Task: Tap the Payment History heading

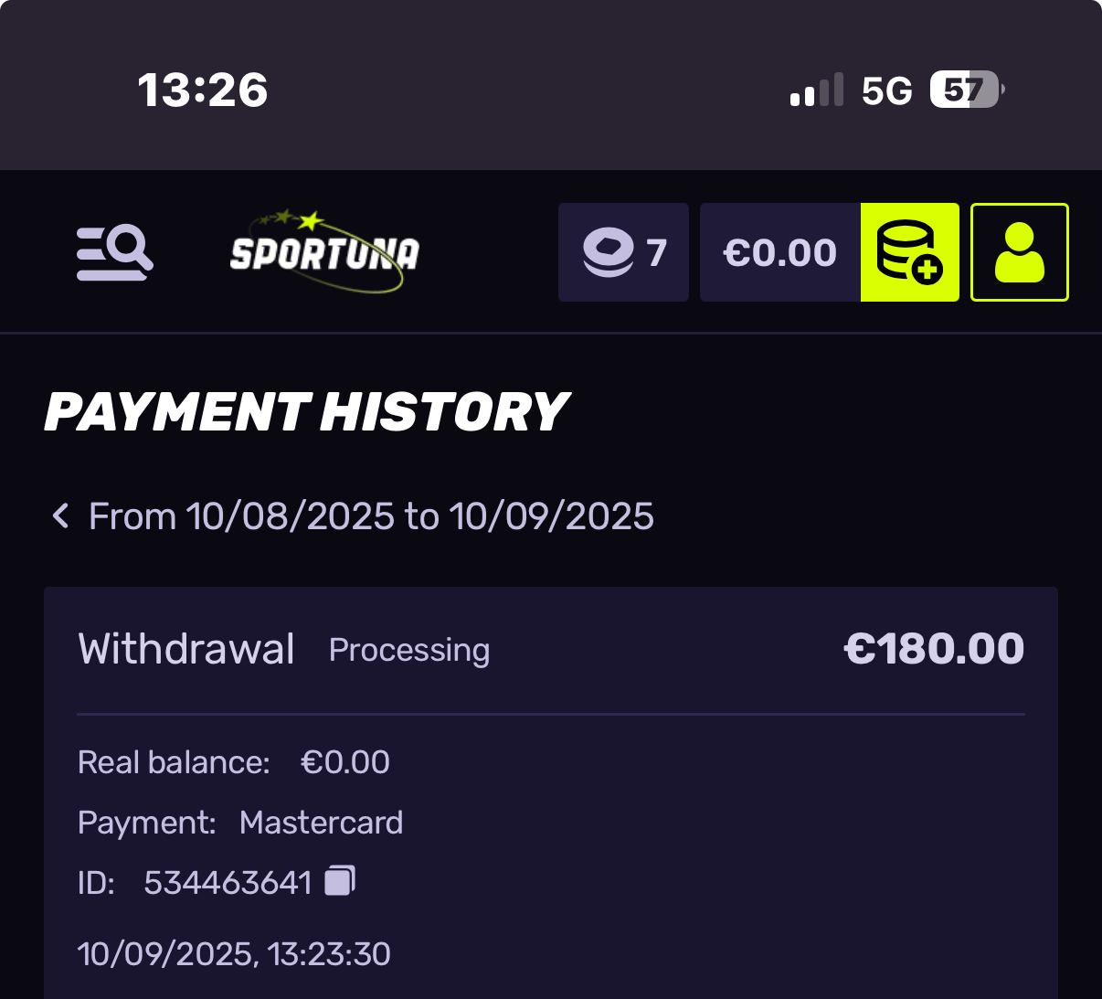Action: tap(306, 411)
